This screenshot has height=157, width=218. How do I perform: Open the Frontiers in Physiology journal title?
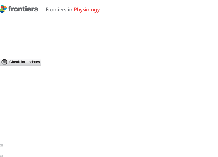tap(72, 10)
